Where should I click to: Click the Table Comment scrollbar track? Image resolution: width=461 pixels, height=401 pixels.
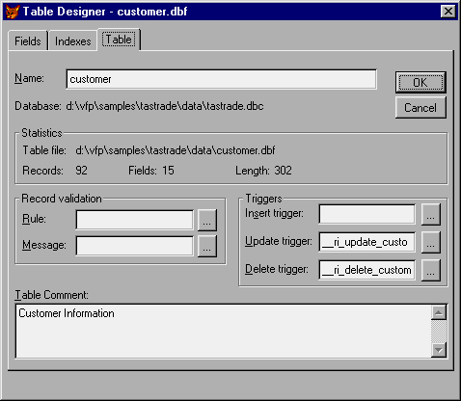pyautogui.click(x=439, y=332)
